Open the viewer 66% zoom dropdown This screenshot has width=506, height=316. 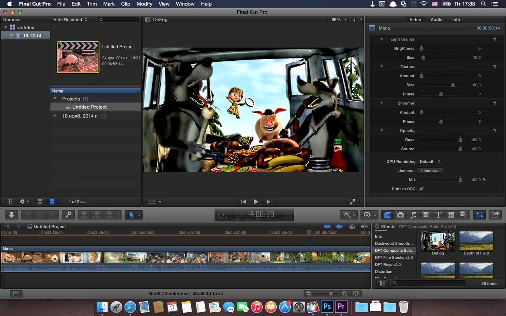pyautogui.click(x=339, y=19)
